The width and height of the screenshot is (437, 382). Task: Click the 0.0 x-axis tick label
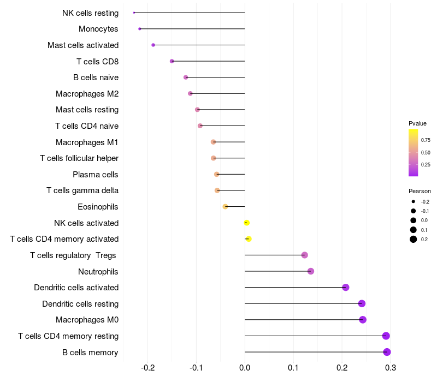point(245,368)
